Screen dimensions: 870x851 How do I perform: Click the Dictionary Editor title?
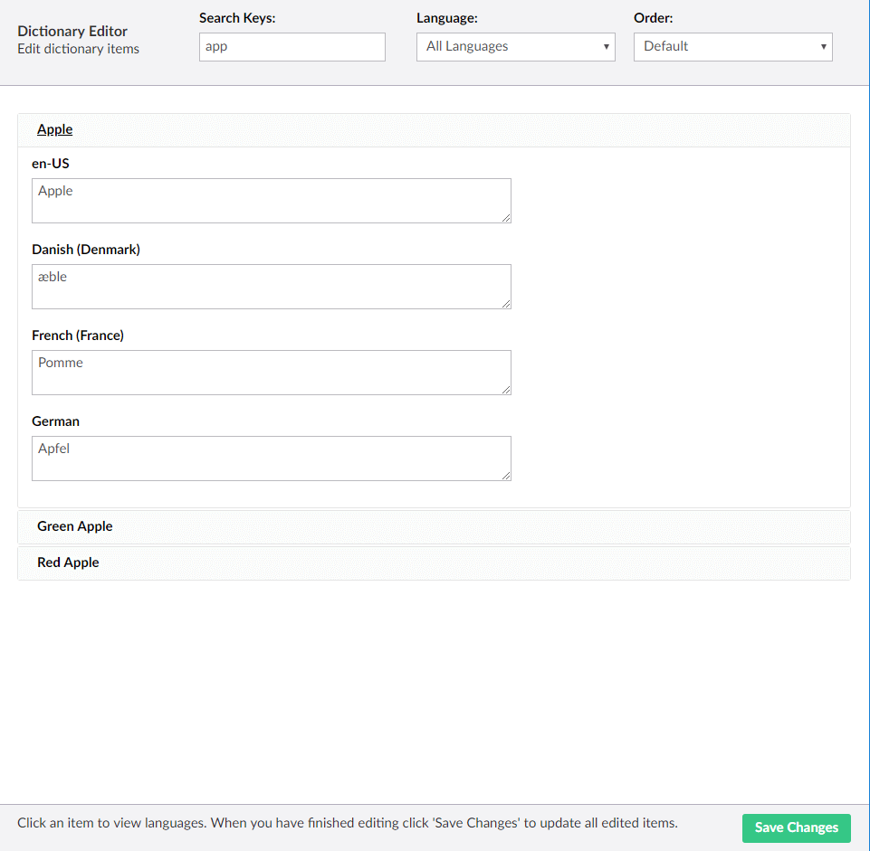coord(72,31)
